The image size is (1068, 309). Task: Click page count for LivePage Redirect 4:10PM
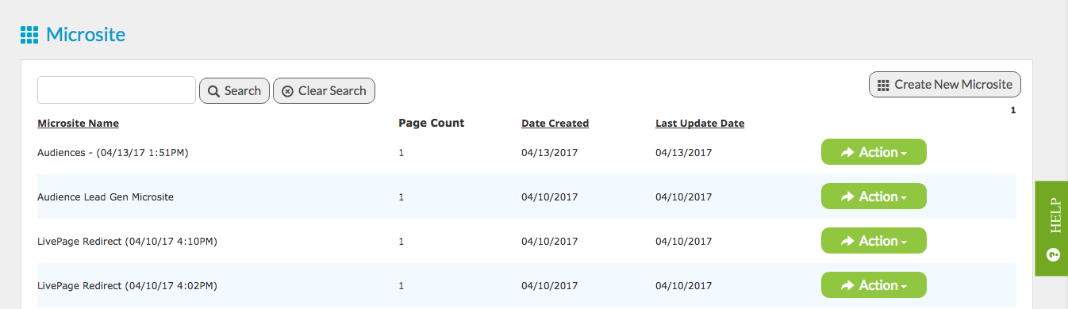(401, 242)
